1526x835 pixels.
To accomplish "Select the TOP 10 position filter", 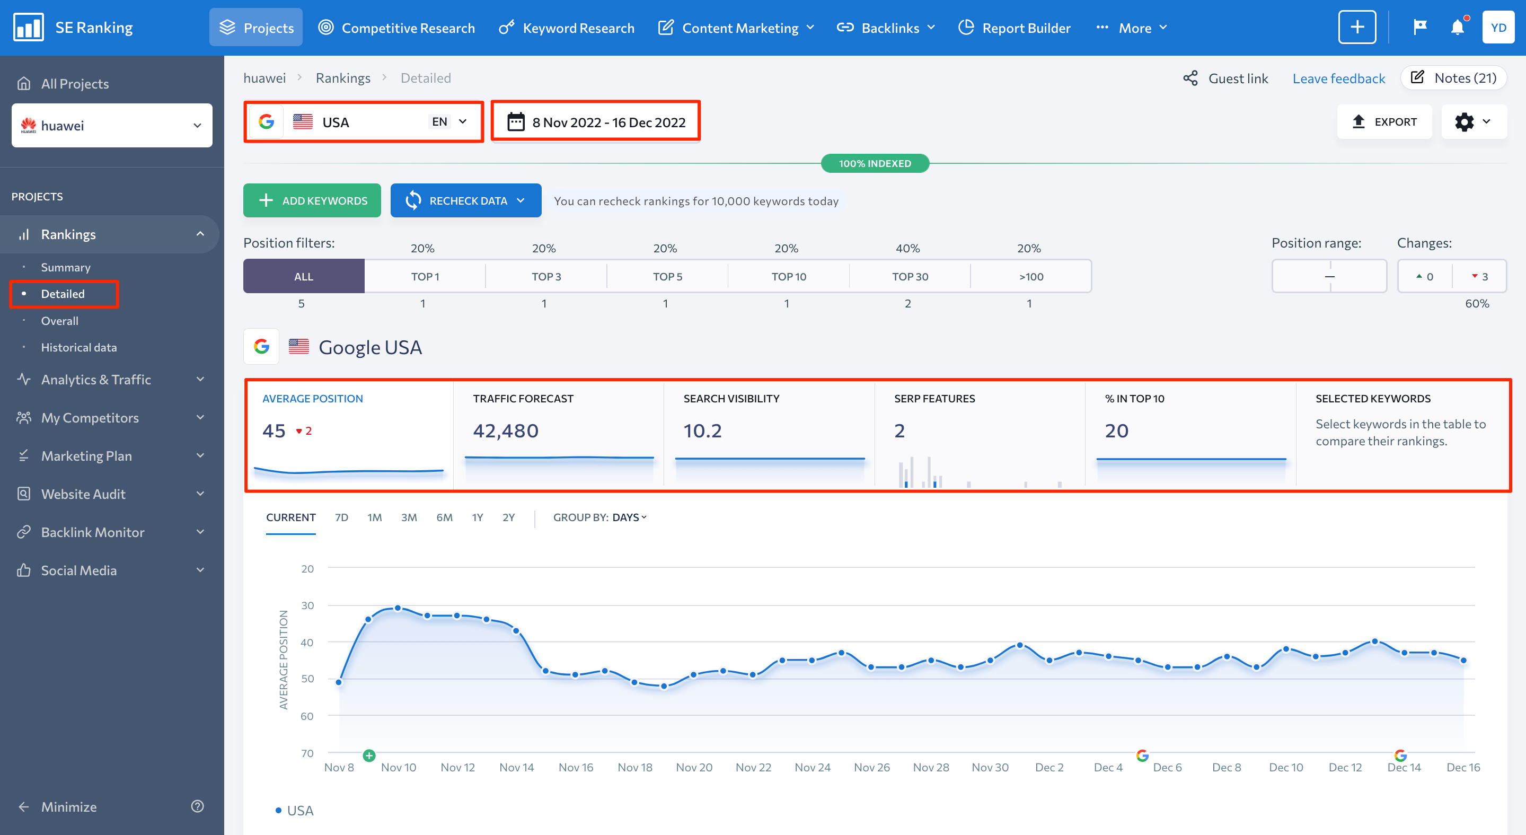I will [788, 276].
